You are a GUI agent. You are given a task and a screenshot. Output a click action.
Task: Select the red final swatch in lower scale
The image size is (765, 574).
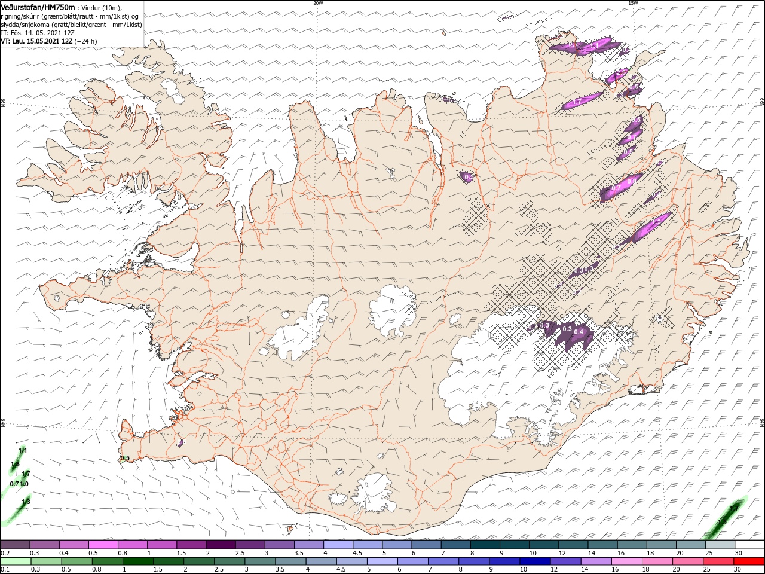(x=749, y=561)
